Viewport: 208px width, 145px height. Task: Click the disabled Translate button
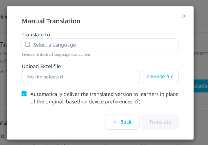click(x=160, y=122)
